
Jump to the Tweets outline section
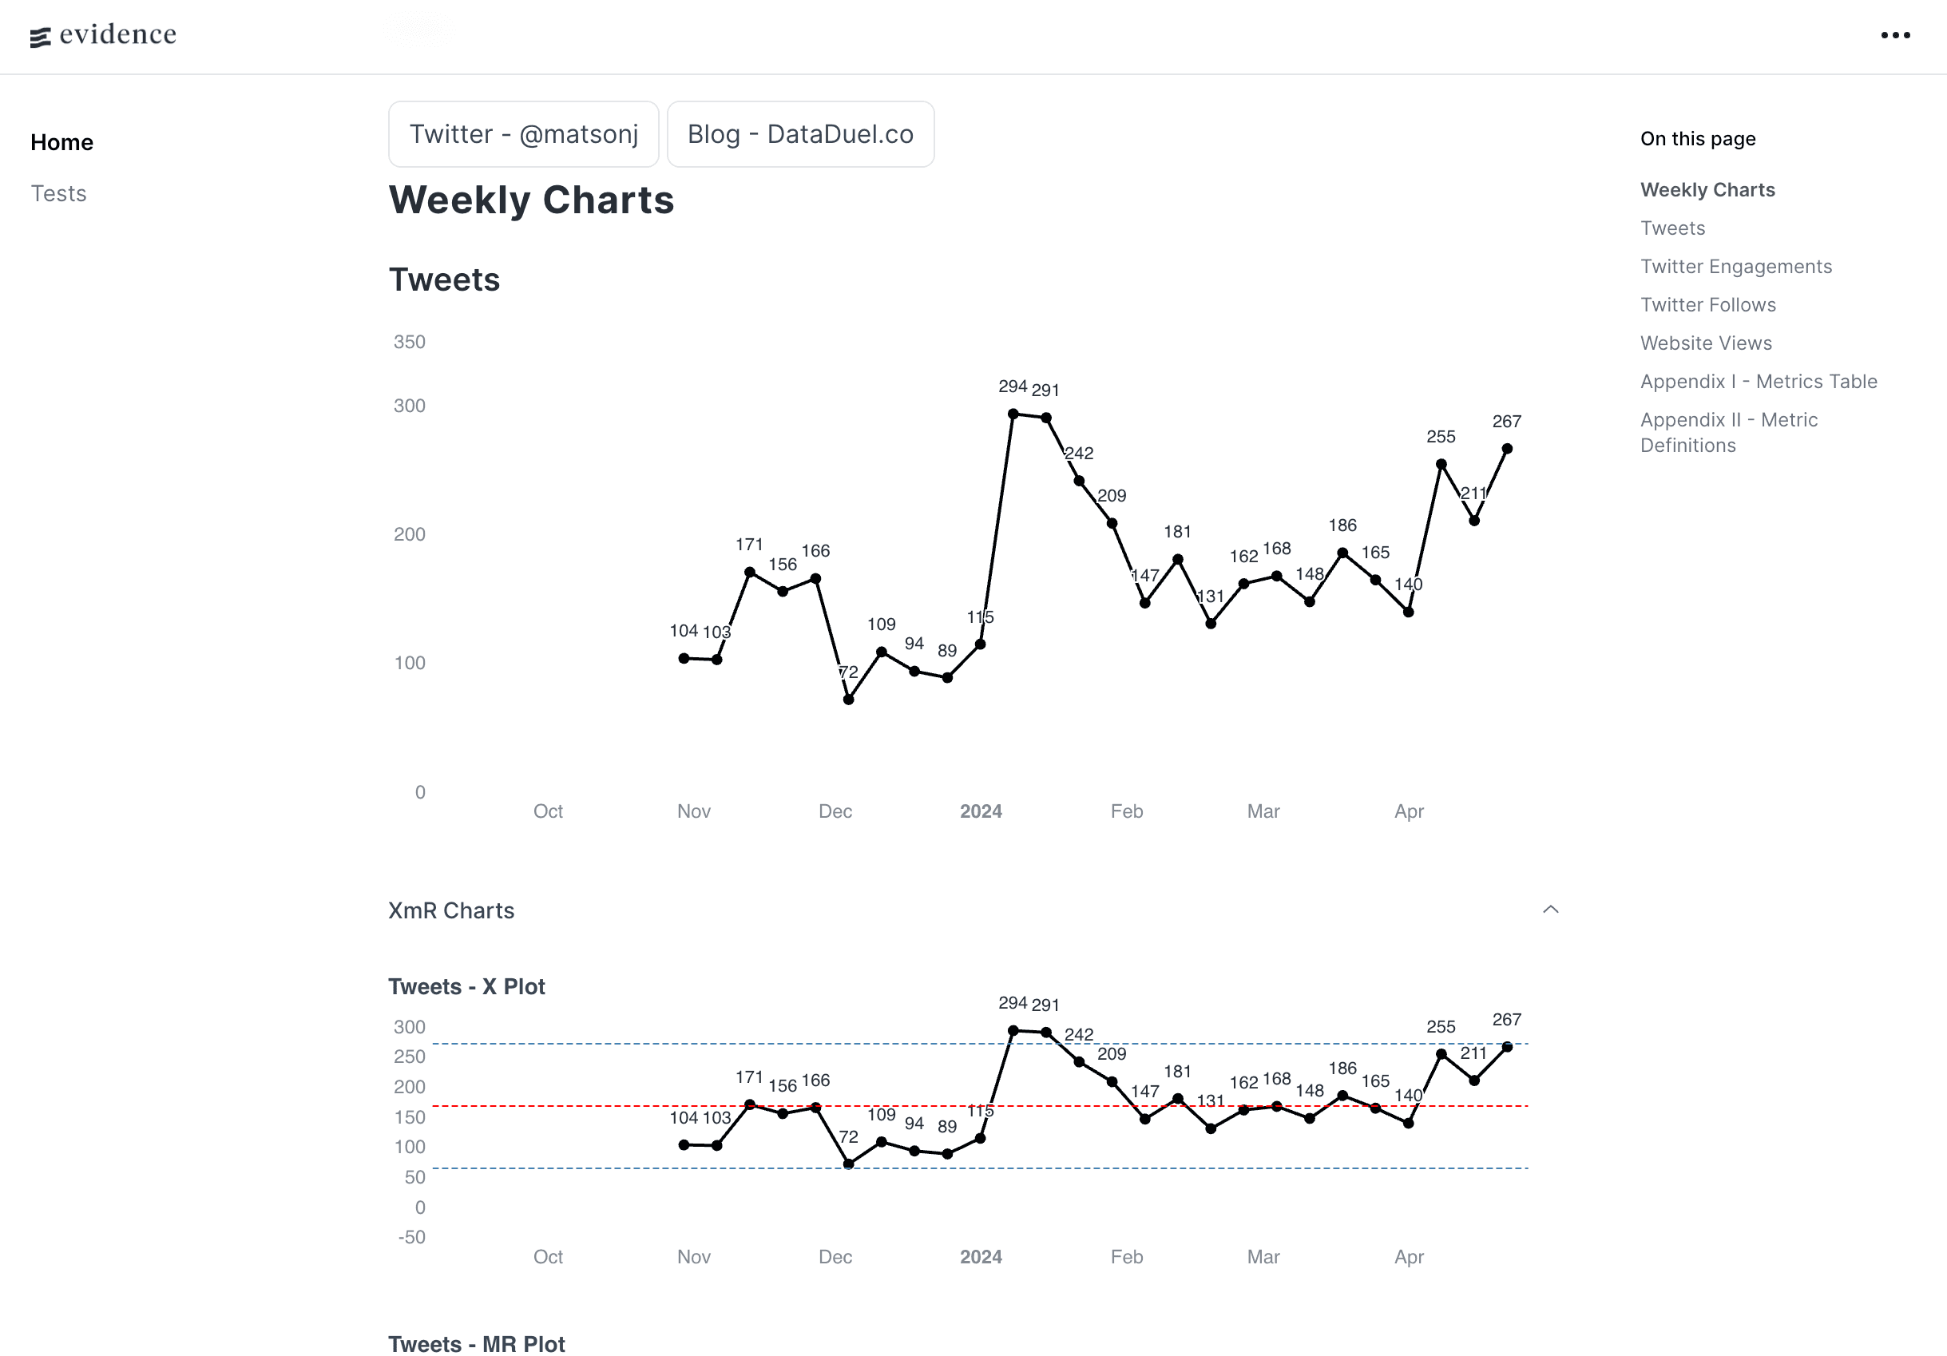(1672, 228)
